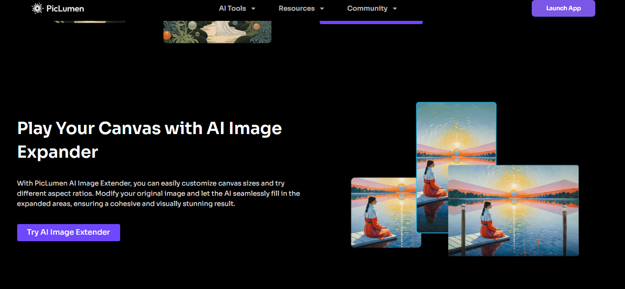
Task: Click the sun in the tall portrait image
Action: tap(457, 152)
